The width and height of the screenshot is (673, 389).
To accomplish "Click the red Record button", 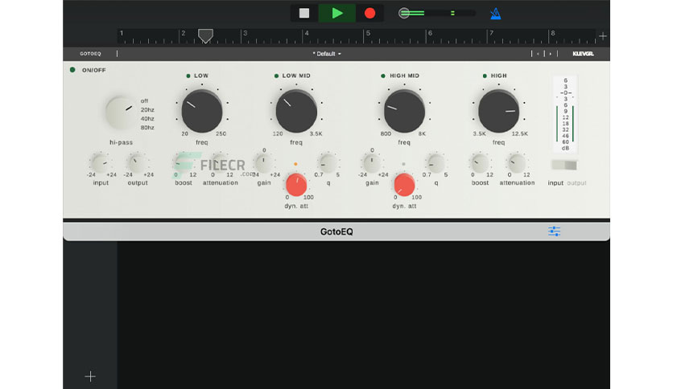I will click(370, 14).
